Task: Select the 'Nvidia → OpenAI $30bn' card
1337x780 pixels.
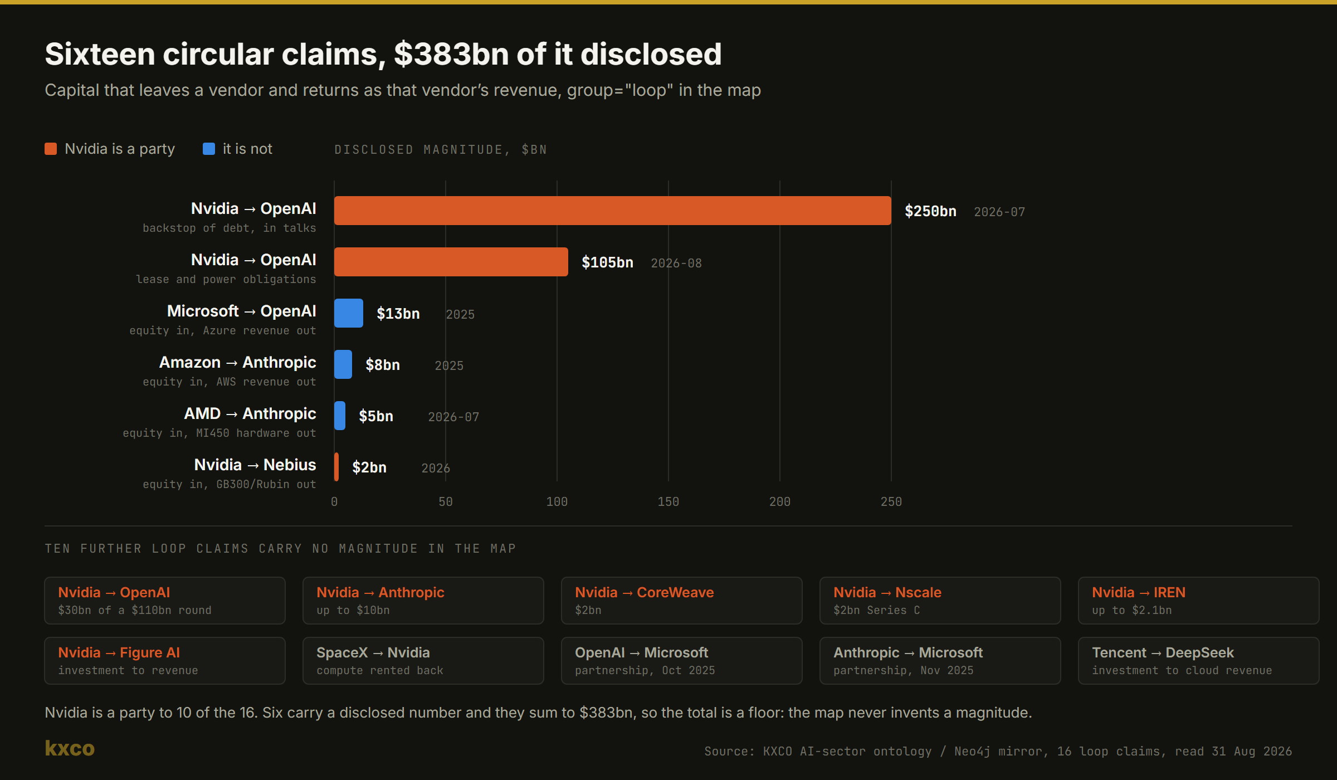Action: point(165,601)
